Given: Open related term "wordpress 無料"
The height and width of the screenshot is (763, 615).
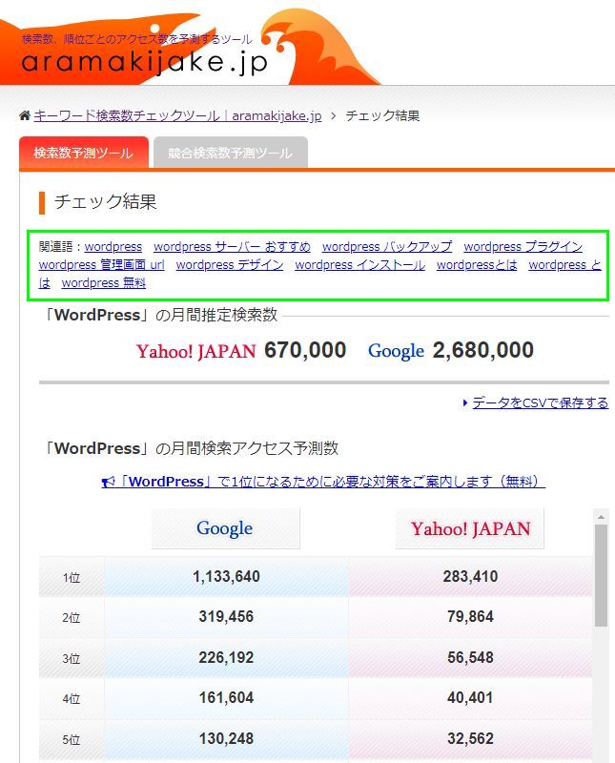Looking at the screenshot, I should [104, 282].
